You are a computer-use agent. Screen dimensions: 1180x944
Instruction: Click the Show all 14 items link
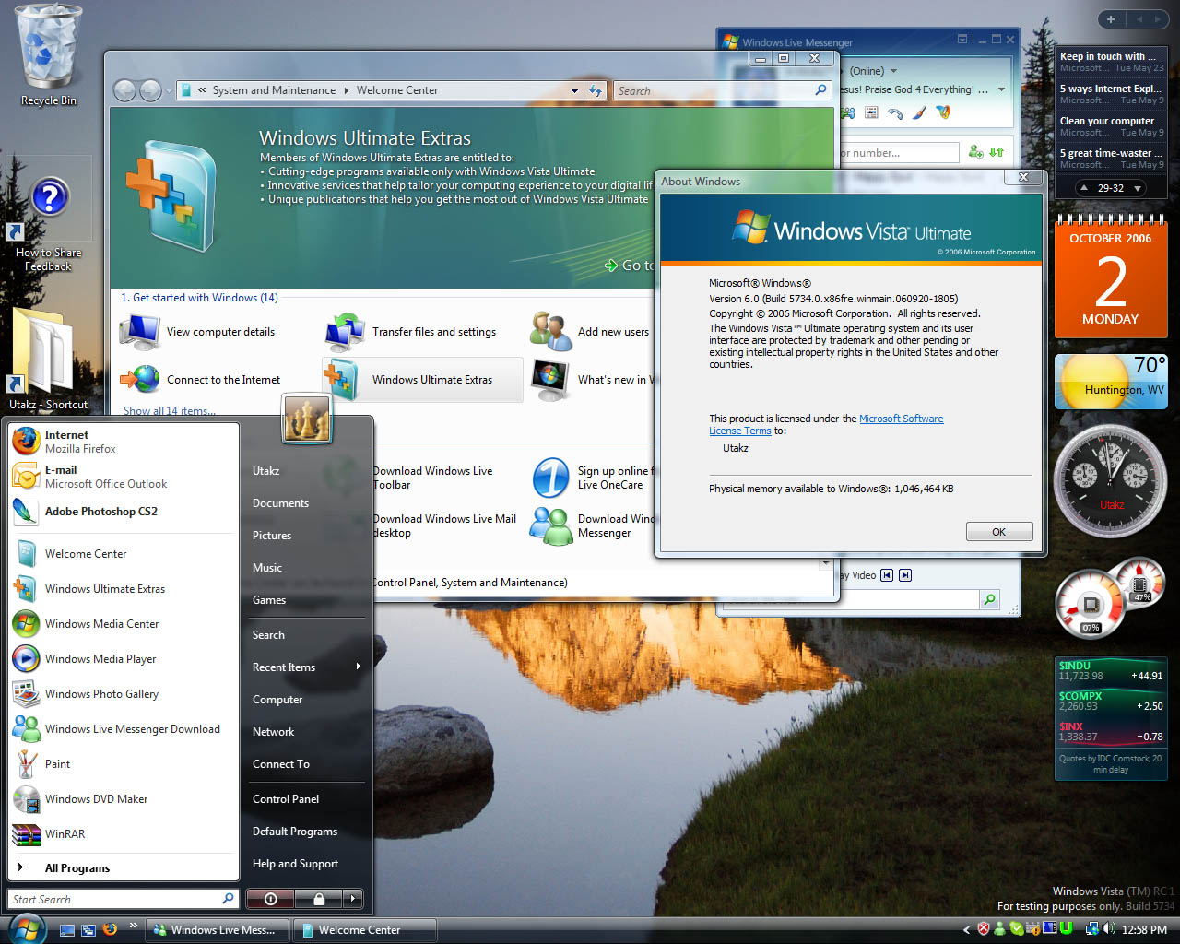(x=170, y=411)
